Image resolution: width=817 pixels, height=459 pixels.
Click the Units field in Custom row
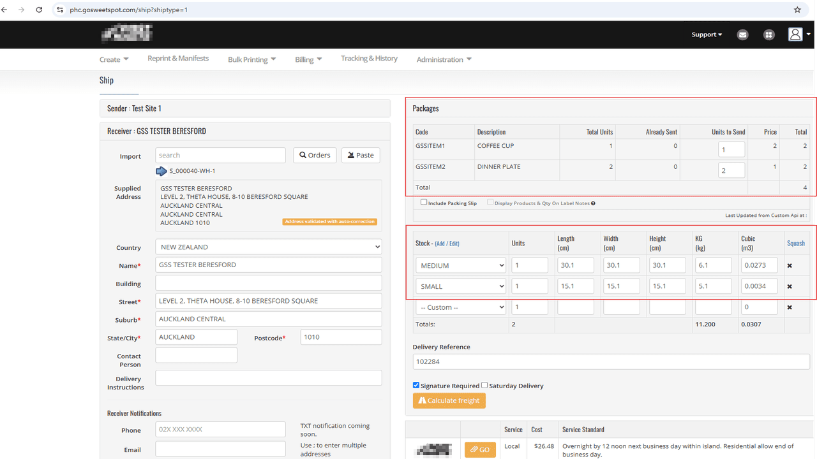[x=530, y=307]
